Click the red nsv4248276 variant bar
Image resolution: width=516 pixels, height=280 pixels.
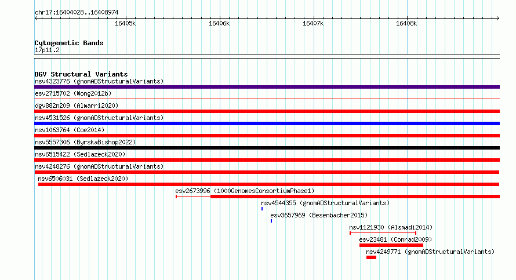[x=267, y=172]
